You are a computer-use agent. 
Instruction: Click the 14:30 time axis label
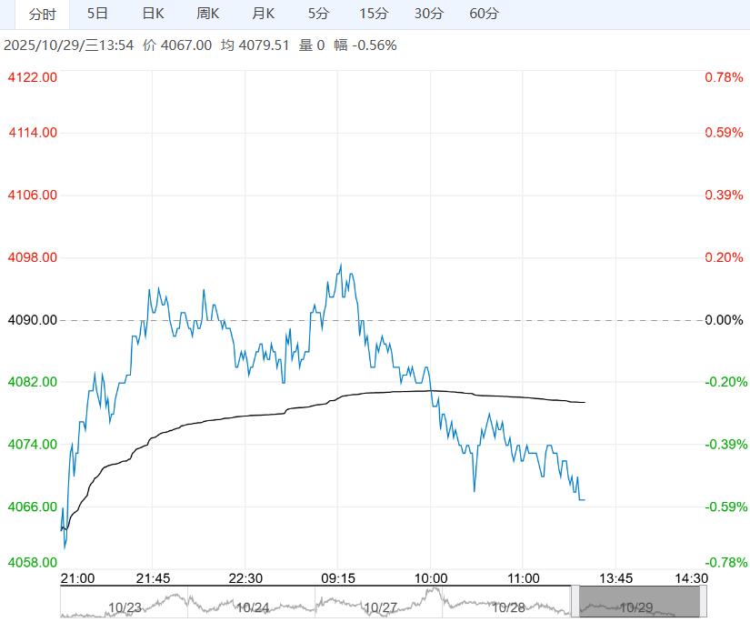[x=691, y=578]
